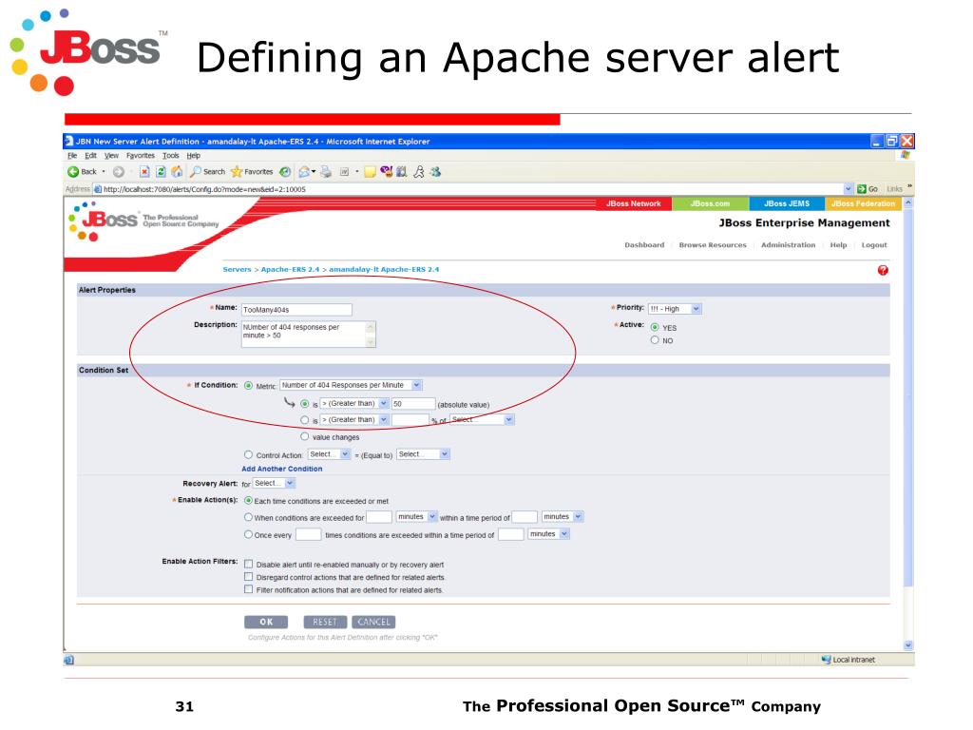The width and height of the screenshot is (973, 730).
Task: Click the red help question mark icon
Action: click(883, 270)
